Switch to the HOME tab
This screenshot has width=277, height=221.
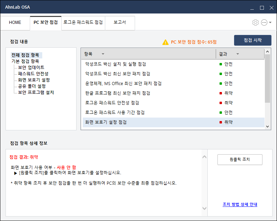coord(15,22)
